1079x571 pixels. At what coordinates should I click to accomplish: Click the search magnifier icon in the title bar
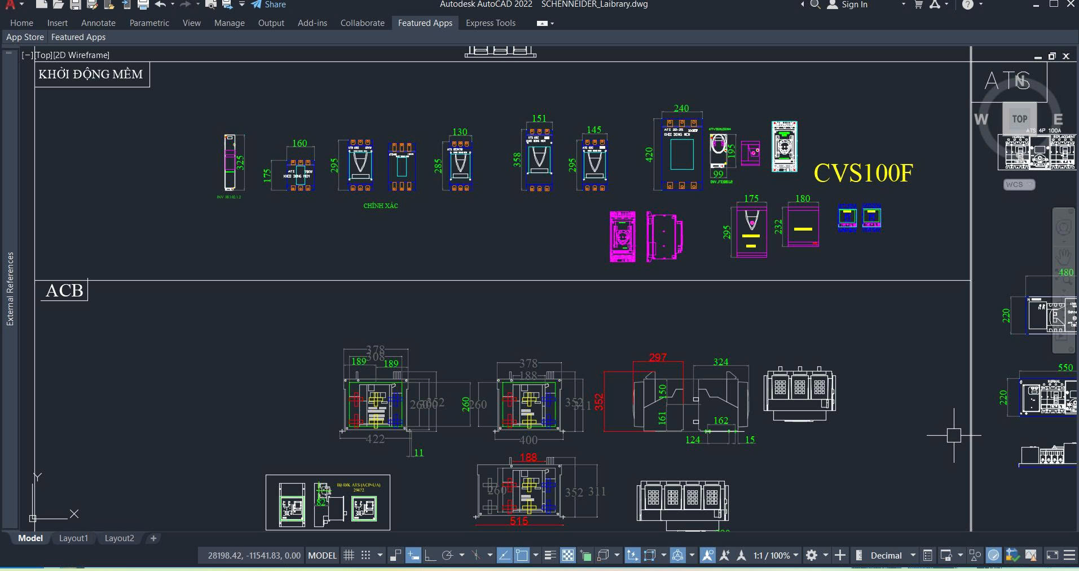click(x=815, y=5)
